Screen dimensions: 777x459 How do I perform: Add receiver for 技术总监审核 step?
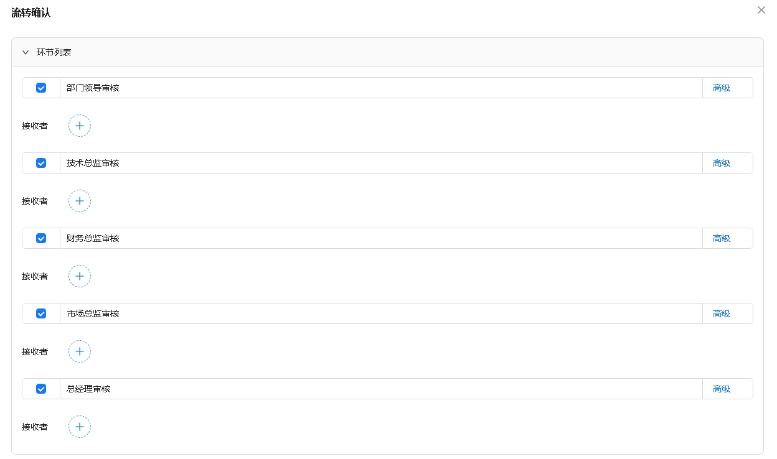tap(80, 201)
